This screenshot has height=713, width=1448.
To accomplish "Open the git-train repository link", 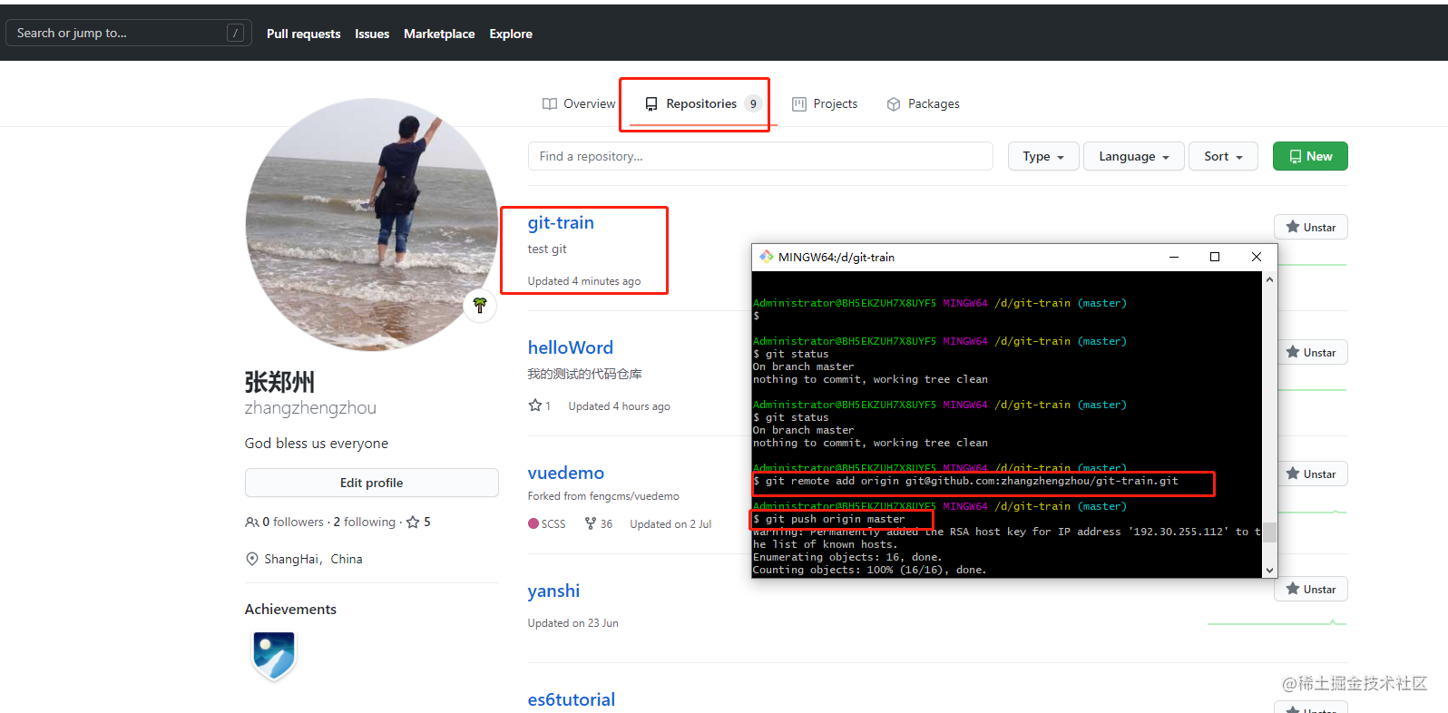I will (561, 222).
